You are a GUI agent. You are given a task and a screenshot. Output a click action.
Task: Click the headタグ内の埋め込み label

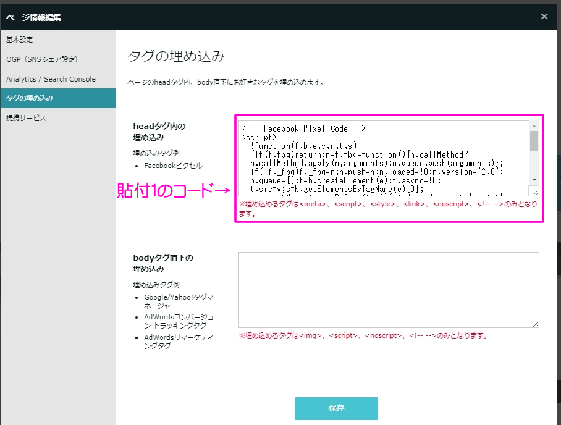[159, 131]
